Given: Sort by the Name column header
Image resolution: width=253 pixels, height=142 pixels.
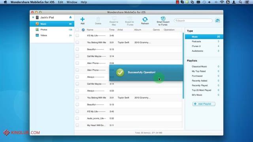Looking at the screenshot, I should coord(90,30).
